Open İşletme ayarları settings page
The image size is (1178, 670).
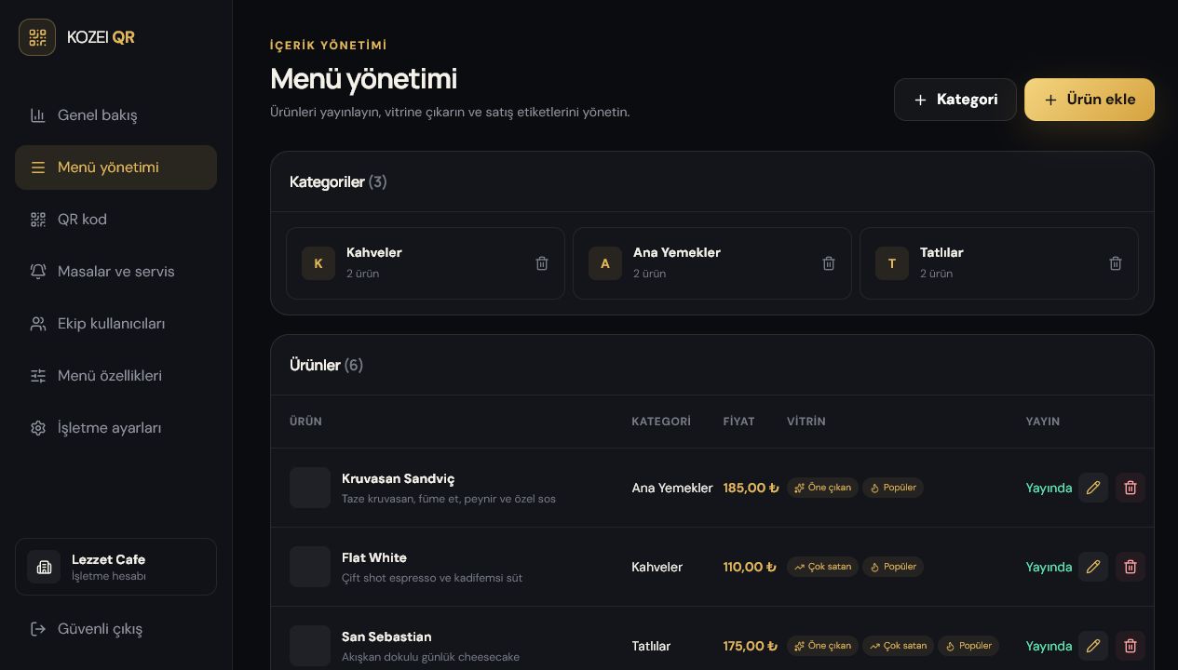115,428
